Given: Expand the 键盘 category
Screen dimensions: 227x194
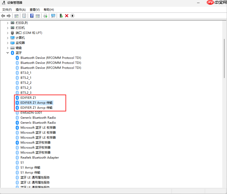Looking at the screenshot, I should pos(8,48).
